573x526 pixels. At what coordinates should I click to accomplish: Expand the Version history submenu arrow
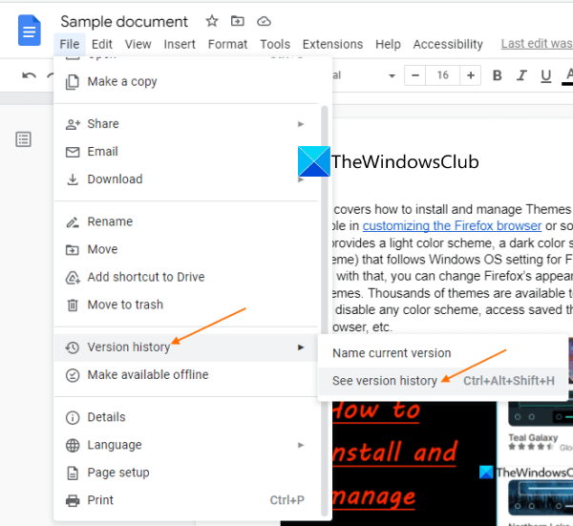tap(301, 347)
